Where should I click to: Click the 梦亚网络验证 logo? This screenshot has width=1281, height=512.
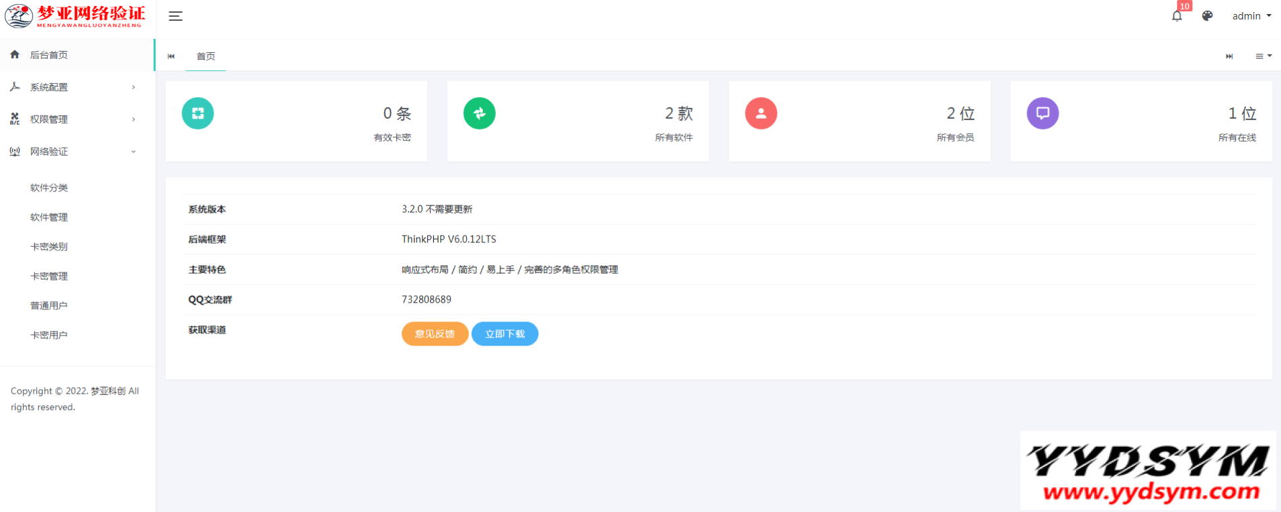[x=75, y=16]
